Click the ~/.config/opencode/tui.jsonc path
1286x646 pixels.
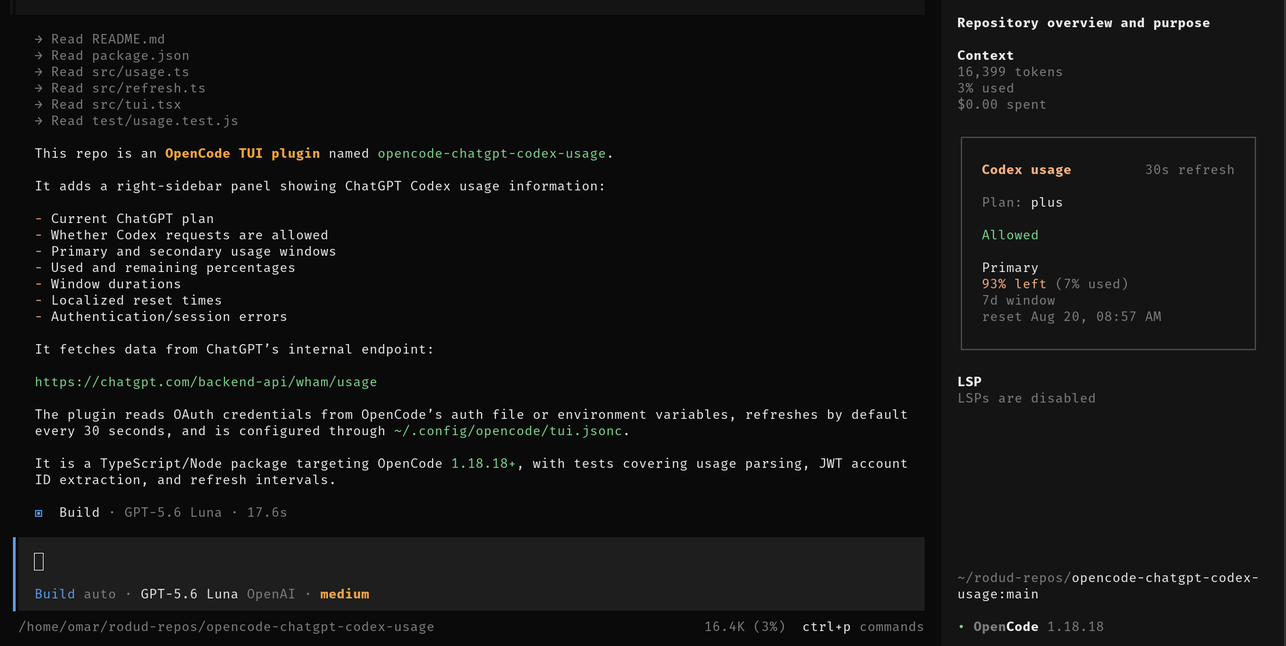pos(508,431)
